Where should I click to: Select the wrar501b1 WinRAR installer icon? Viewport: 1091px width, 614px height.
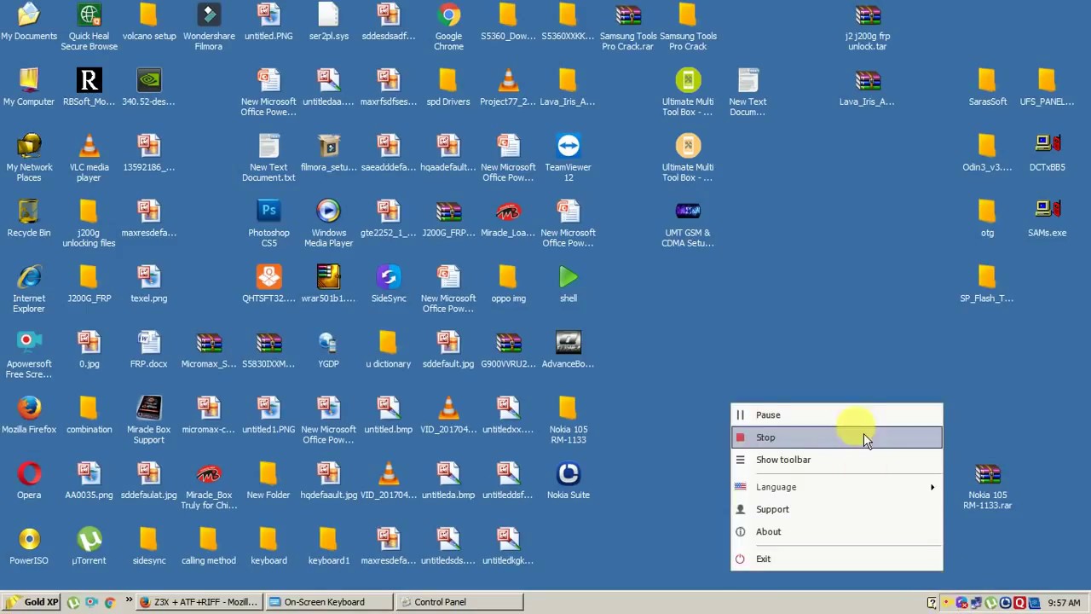pyautogui.click(x=328, y=285)
